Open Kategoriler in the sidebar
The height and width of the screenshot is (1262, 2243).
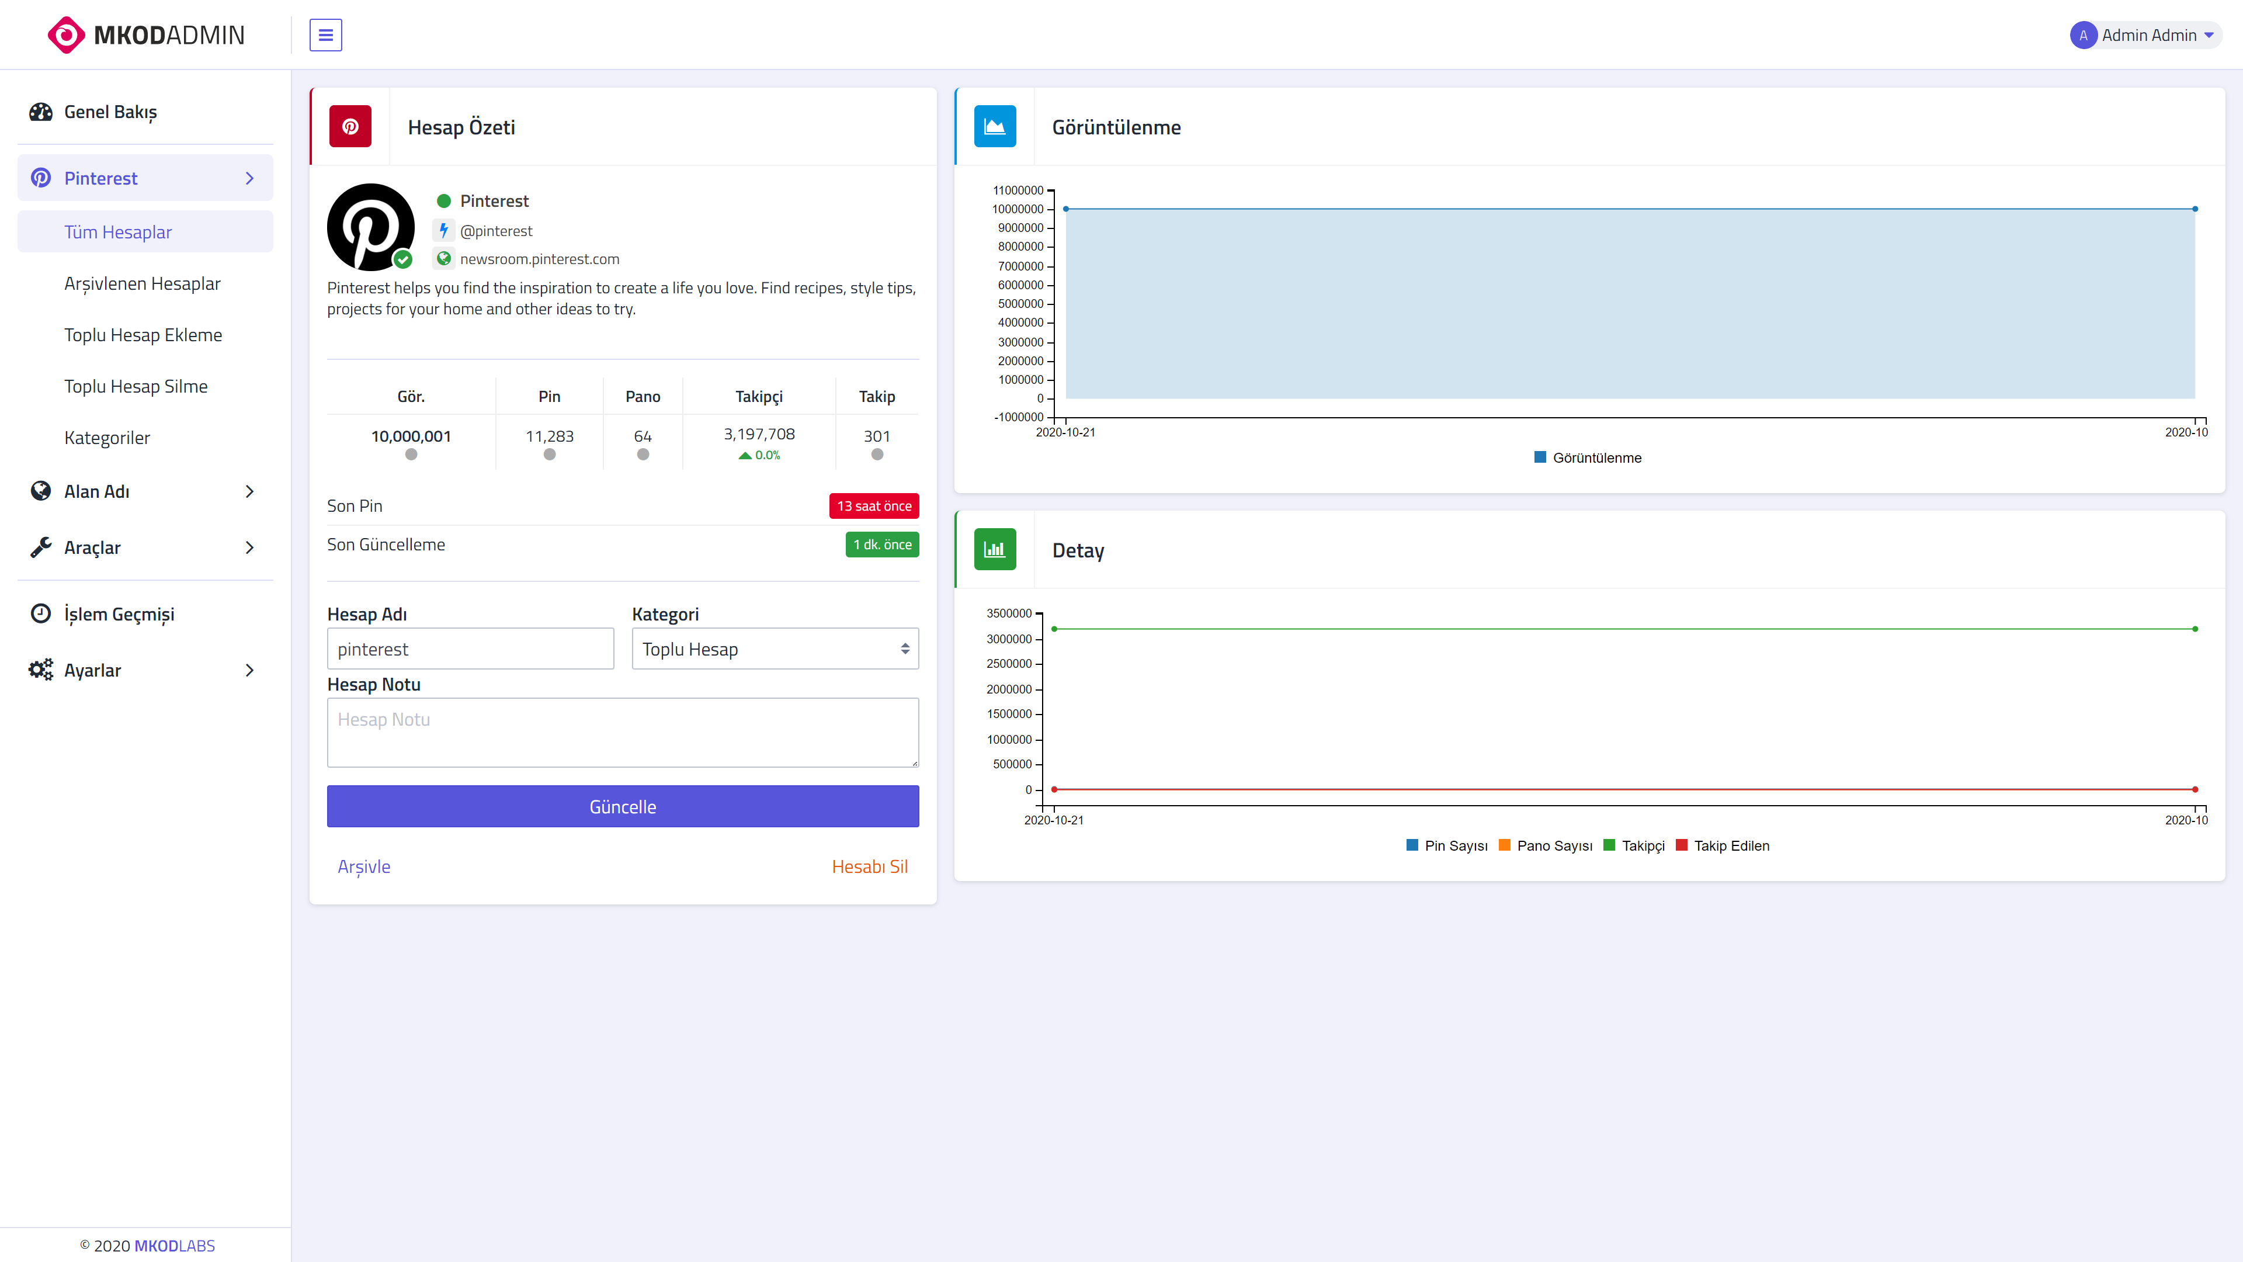145,437
